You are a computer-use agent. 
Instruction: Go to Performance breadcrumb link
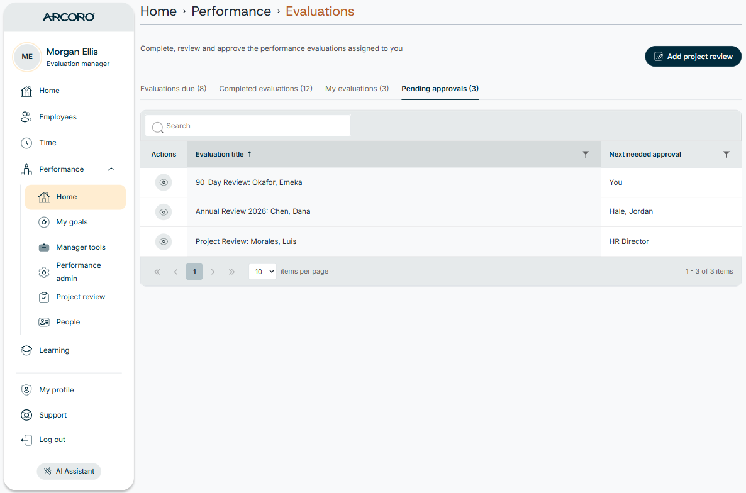pos(231,11)
